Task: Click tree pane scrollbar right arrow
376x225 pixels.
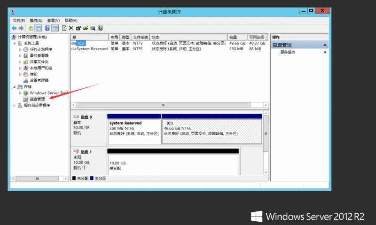Action: point(66,179)
